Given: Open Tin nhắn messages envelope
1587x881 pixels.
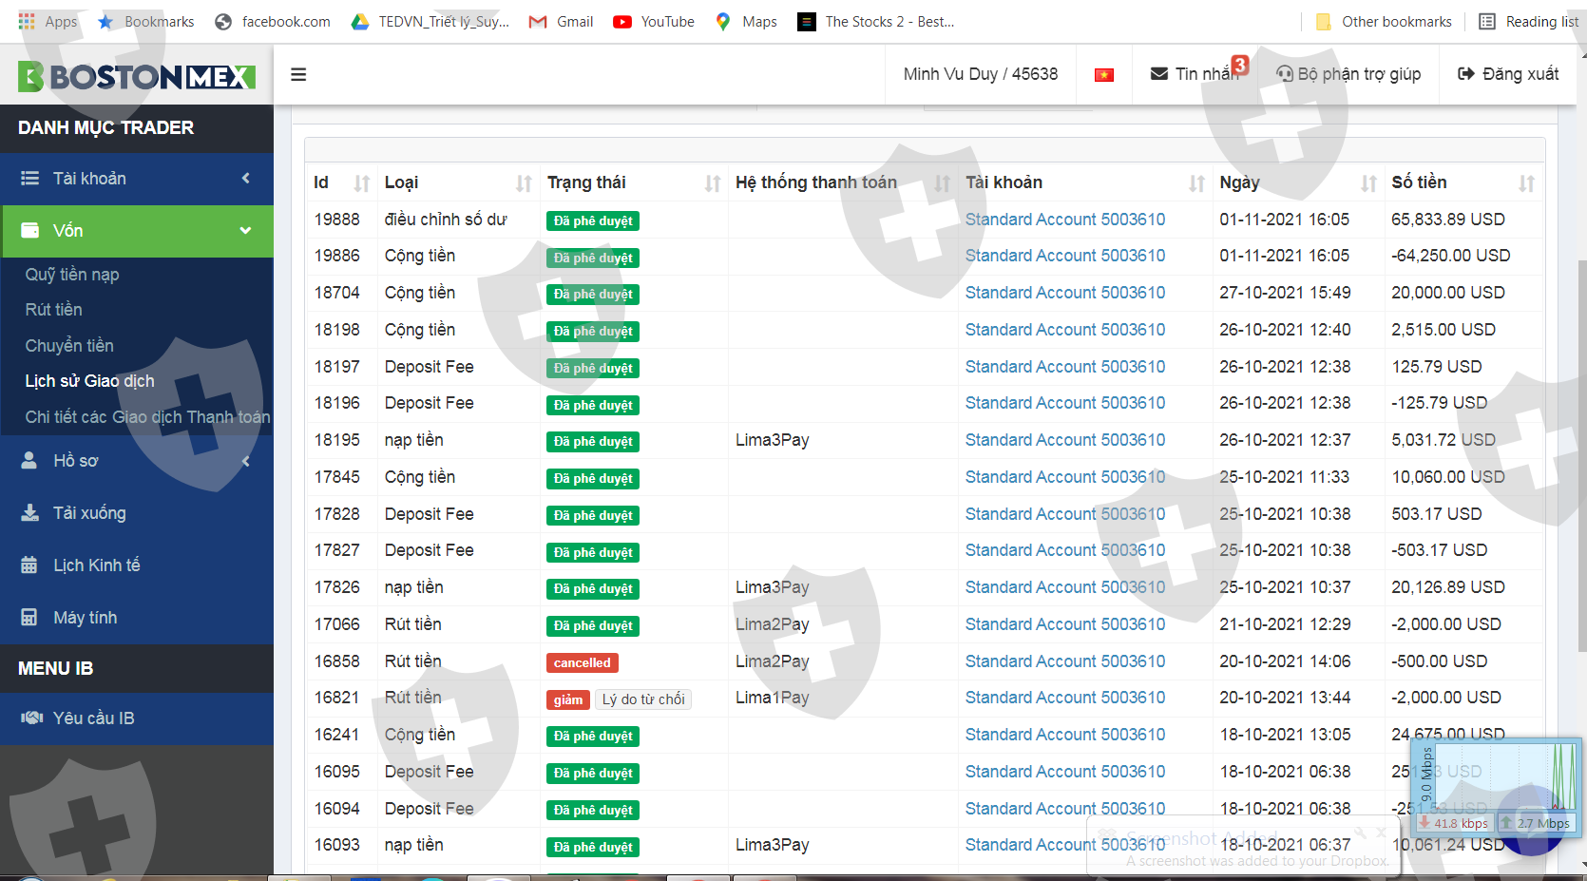Looking at the screenshot, I should [1195, 74].
